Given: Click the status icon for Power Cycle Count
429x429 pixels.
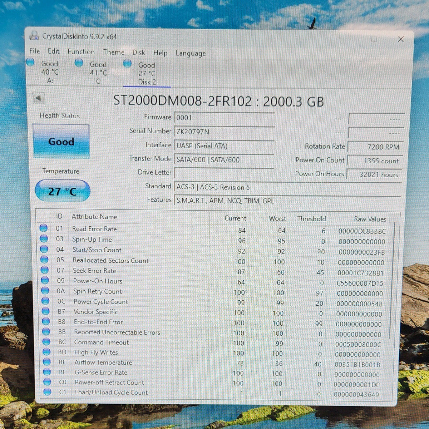Looking at the screenshot, I should coord(45,301).
